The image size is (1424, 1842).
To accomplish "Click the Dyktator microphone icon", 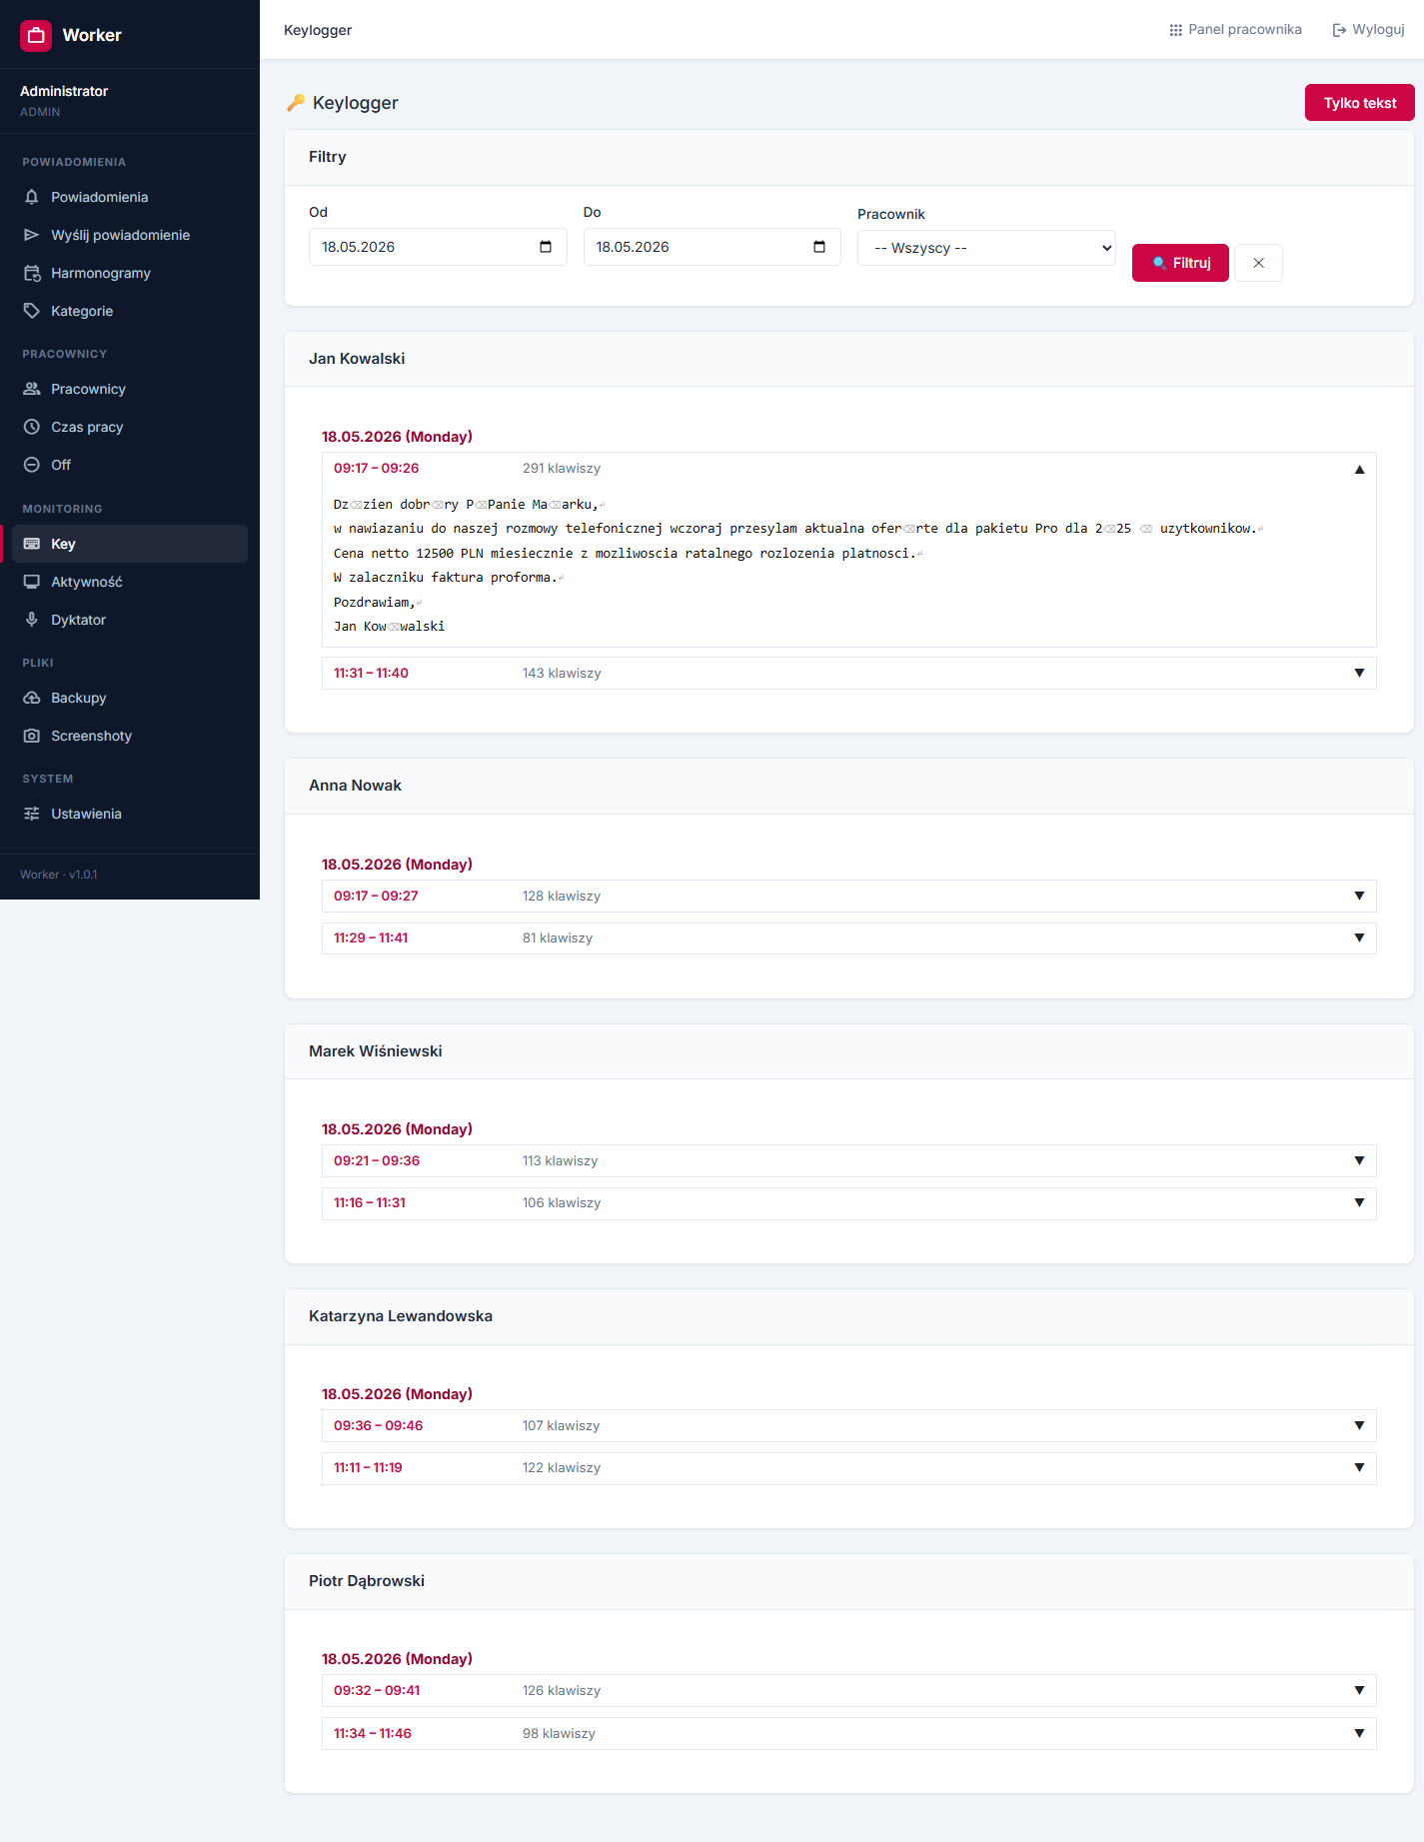I will [32, 620].
